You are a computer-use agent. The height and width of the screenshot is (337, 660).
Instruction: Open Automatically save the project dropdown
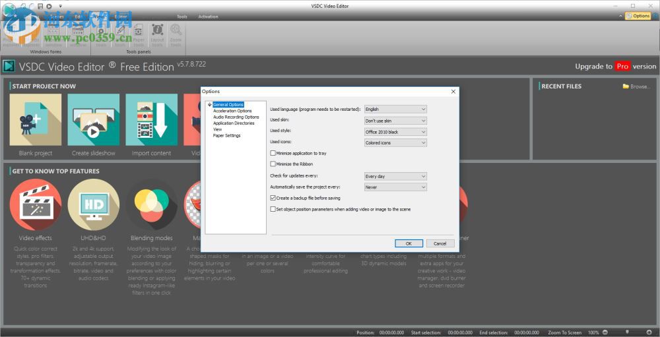[395, 187]
